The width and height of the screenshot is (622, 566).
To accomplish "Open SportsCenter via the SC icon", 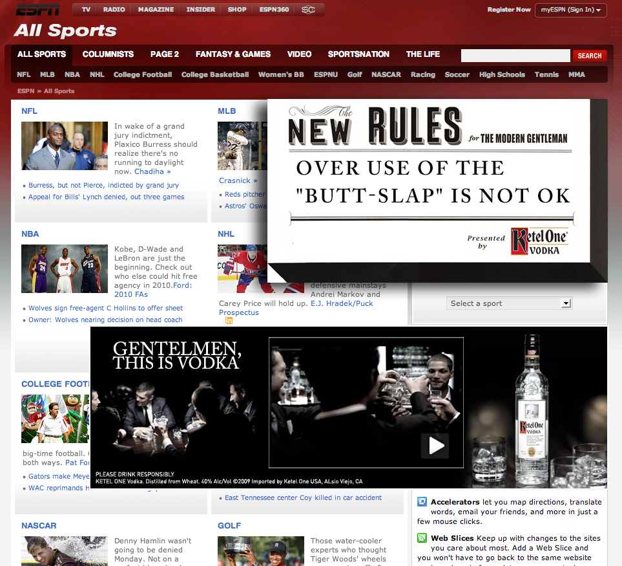I will [308, 9].
